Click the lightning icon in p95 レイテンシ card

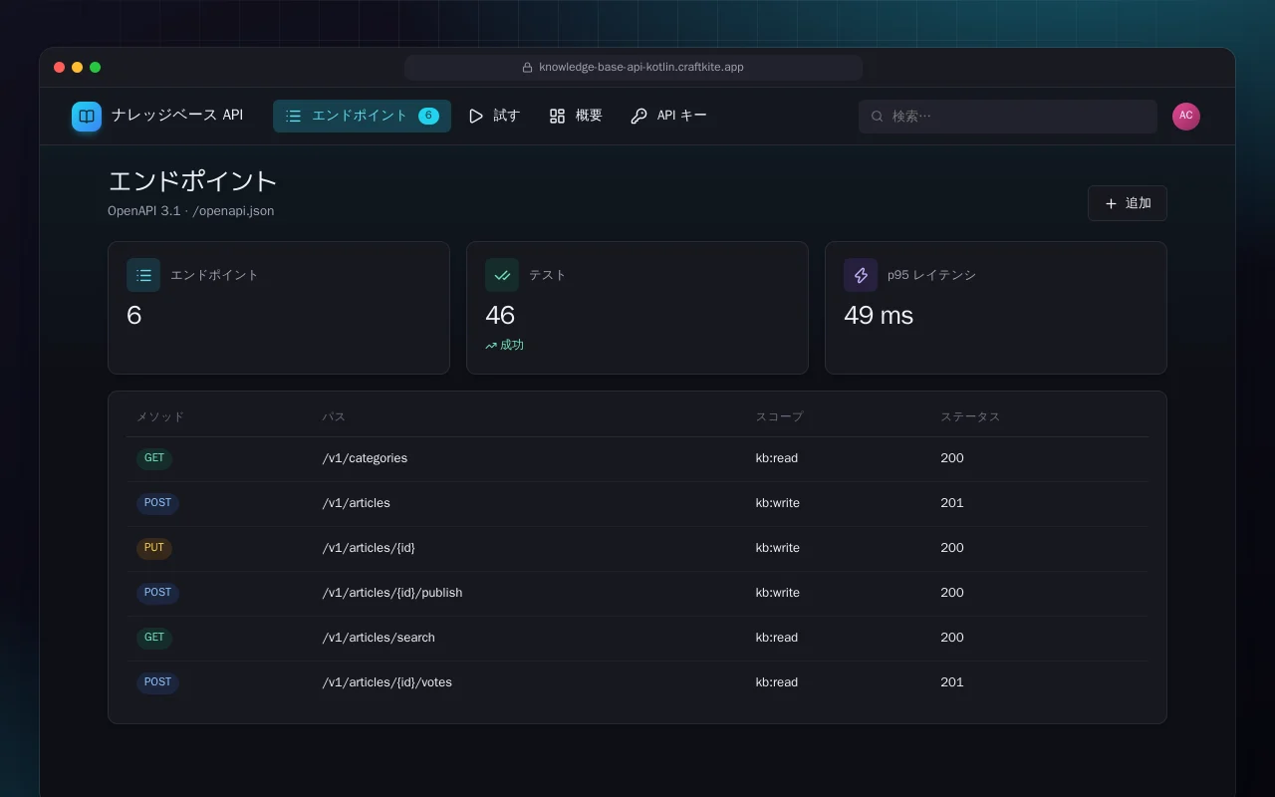[x=861, y=275]
